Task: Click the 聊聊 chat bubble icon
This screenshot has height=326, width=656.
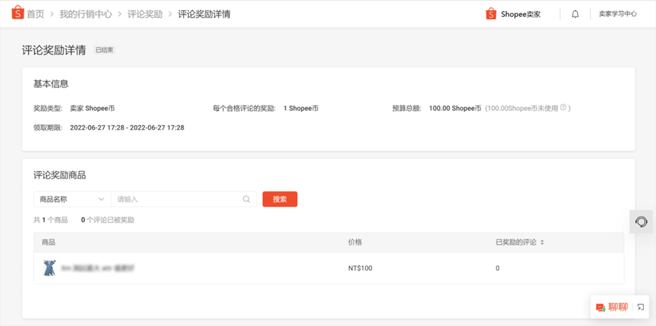Action: [600, 307]
